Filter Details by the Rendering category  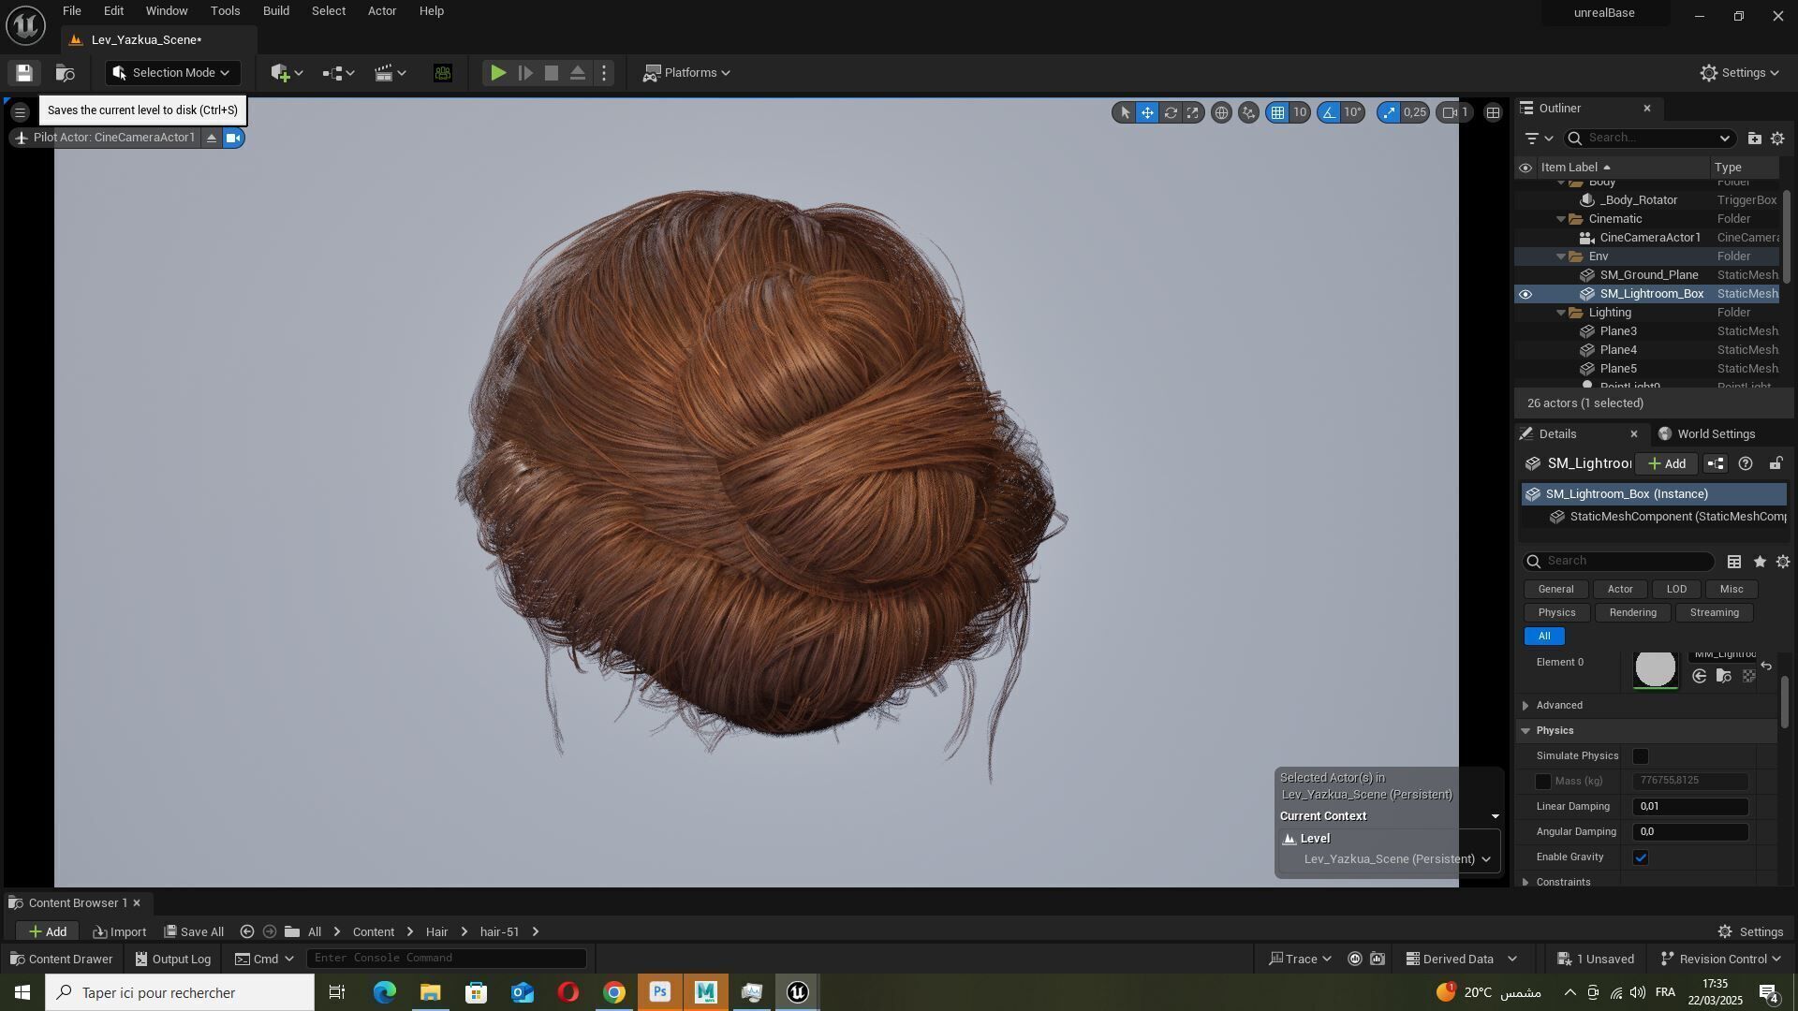click(1632, 613)
